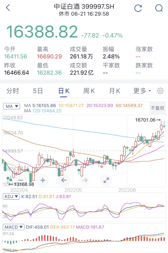The width and height of the screenshot is (168, 253).
Task: Open the search magnifier icon
Action: tap(159, 8)
